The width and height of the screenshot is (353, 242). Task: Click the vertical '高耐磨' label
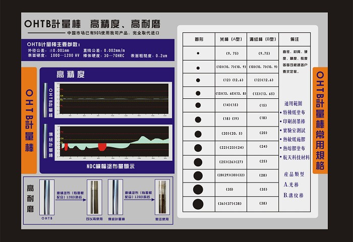[x=30, y=199]
